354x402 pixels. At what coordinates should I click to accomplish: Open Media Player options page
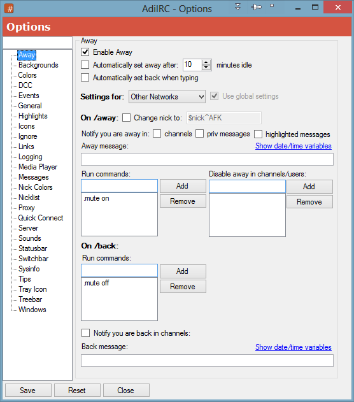click(x=38, y=167)
